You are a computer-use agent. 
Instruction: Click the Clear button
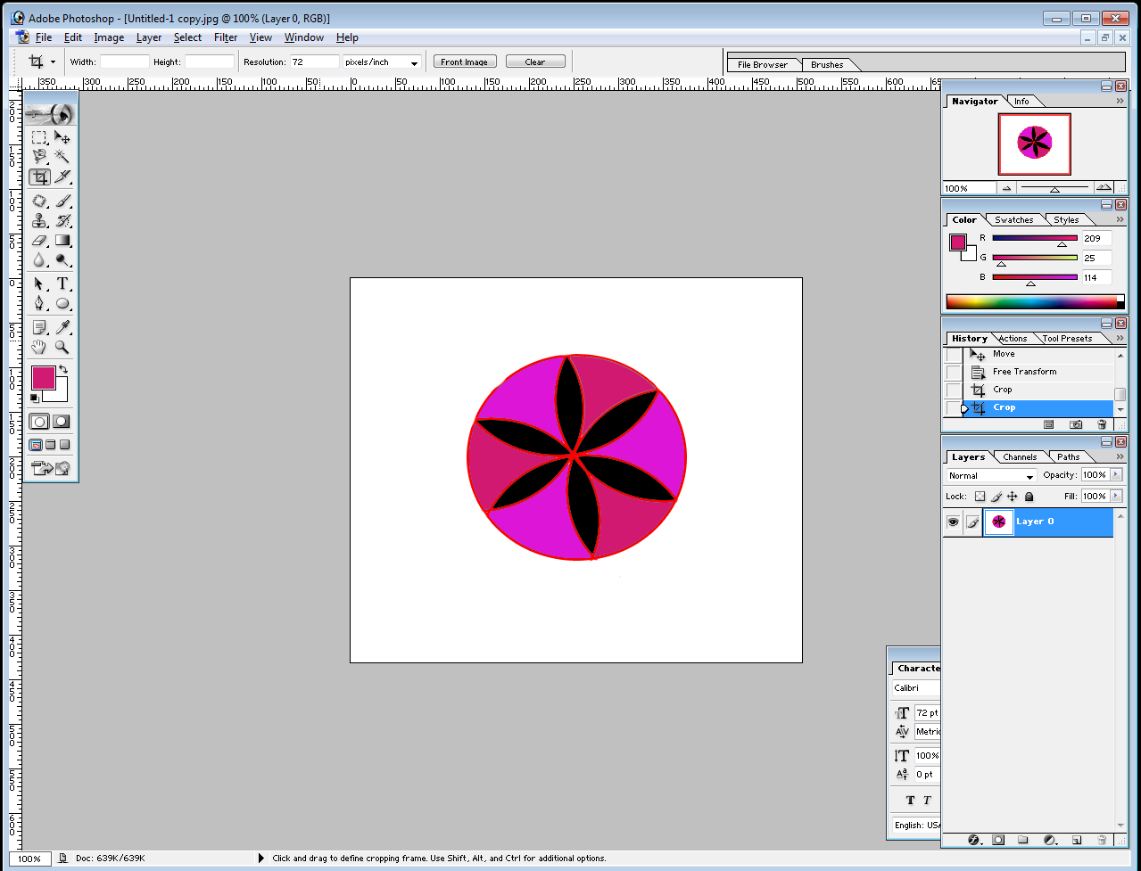(x=535, y=62)
